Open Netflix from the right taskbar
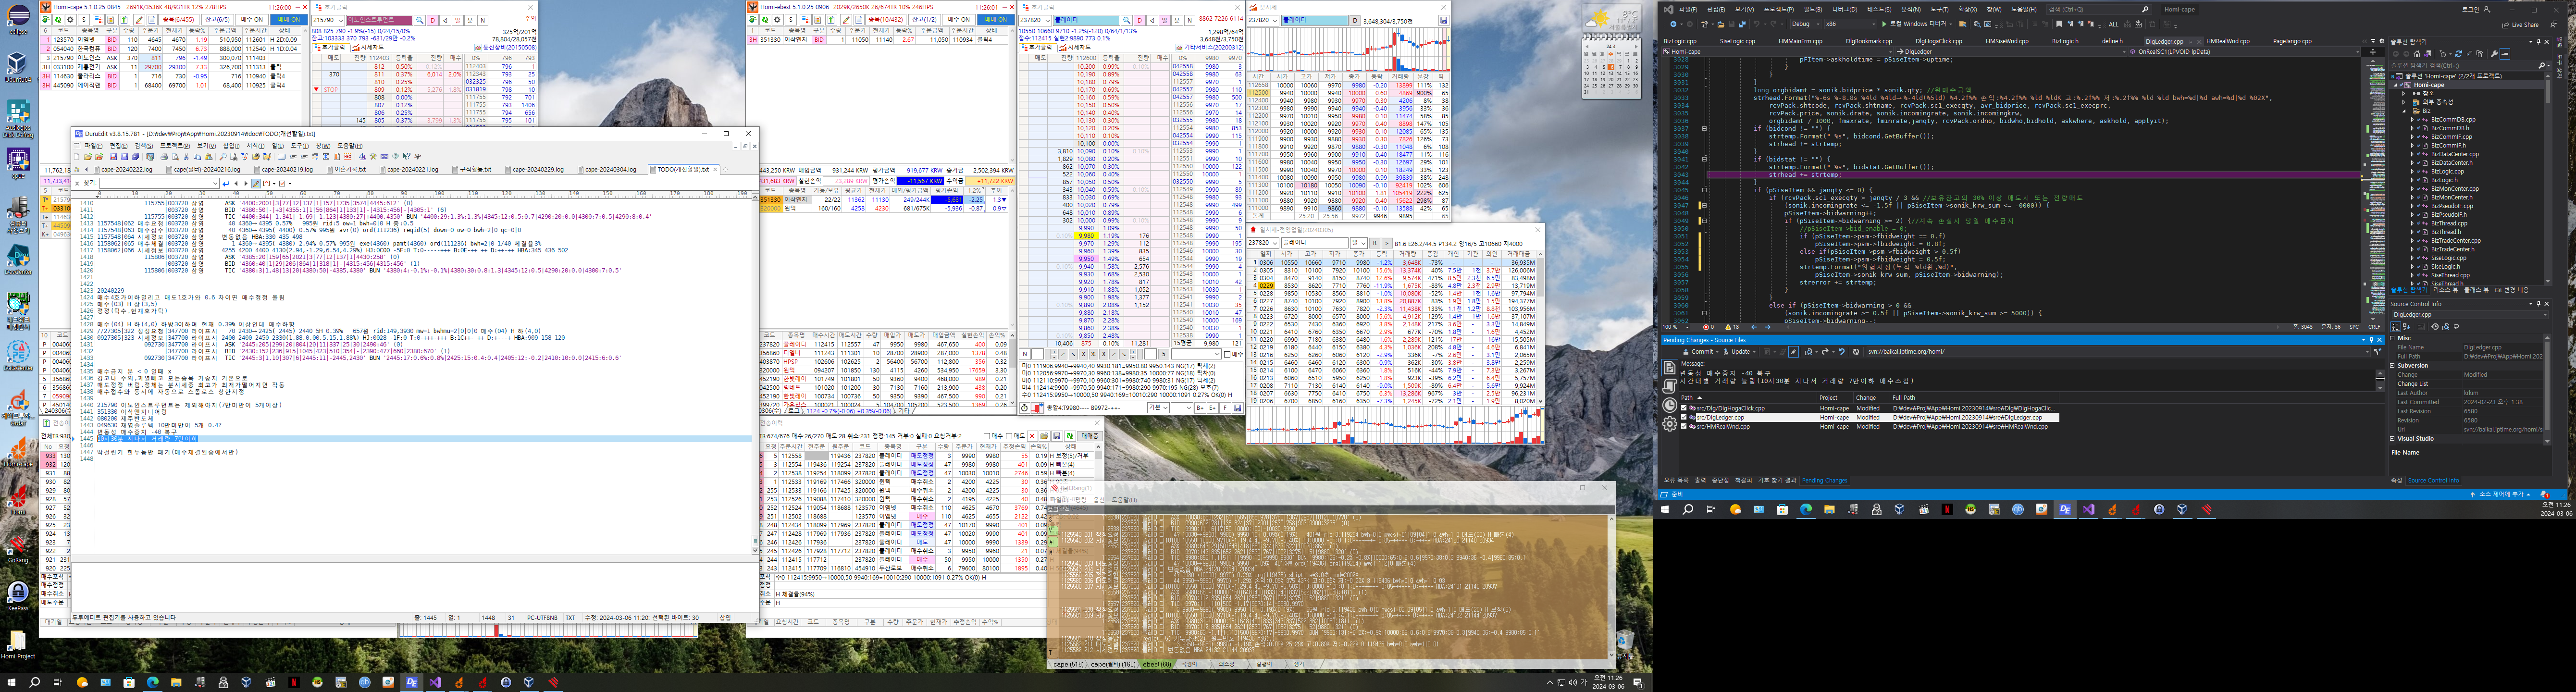 pos(1947,510)
